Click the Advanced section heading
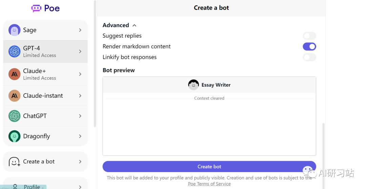Screen dimensions: 366x189 (x=116, y=25)
